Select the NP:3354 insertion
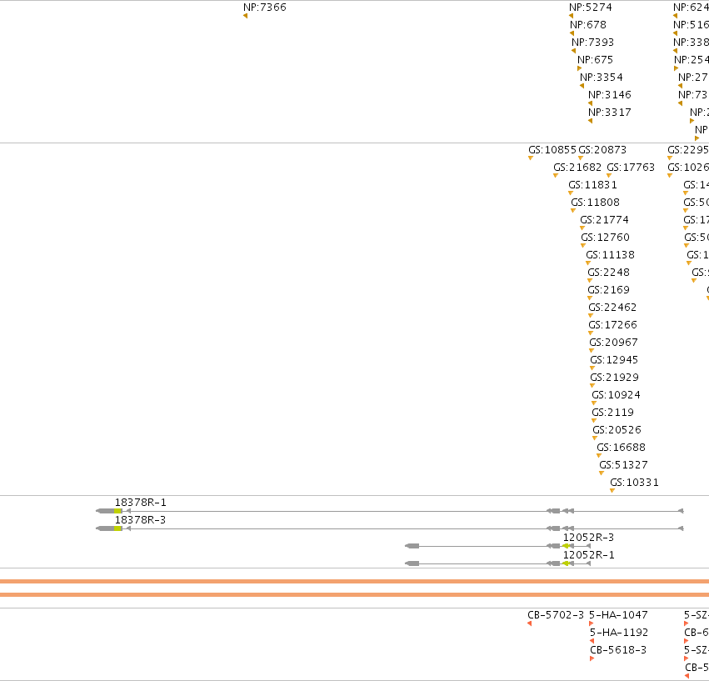This screenshot has height=681, width=709. click(582, 86)
